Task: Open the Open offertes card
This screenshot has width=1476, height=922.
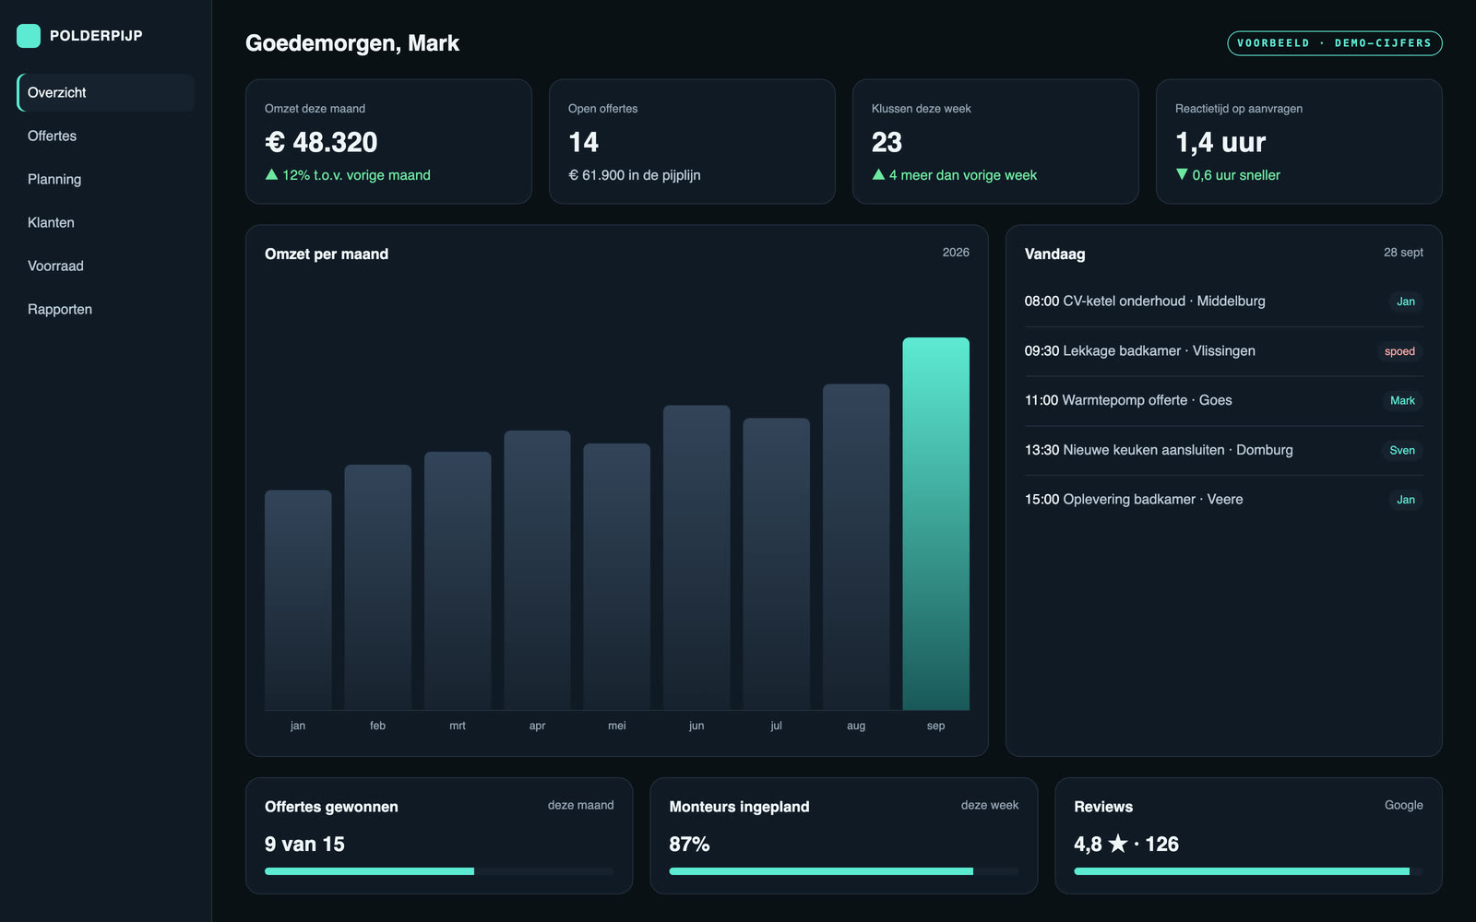Action: click(692, 141)
